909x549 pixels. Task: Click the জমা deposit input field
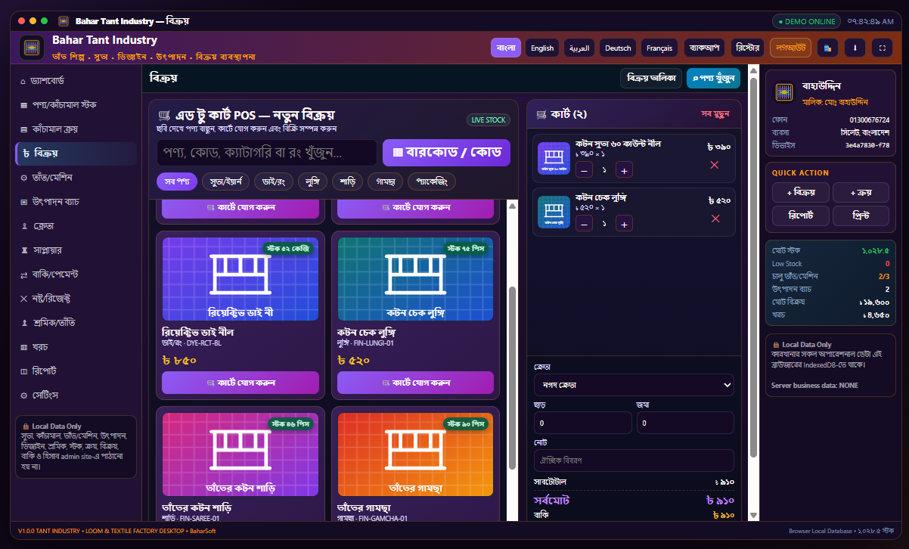[x=685, y=423]
